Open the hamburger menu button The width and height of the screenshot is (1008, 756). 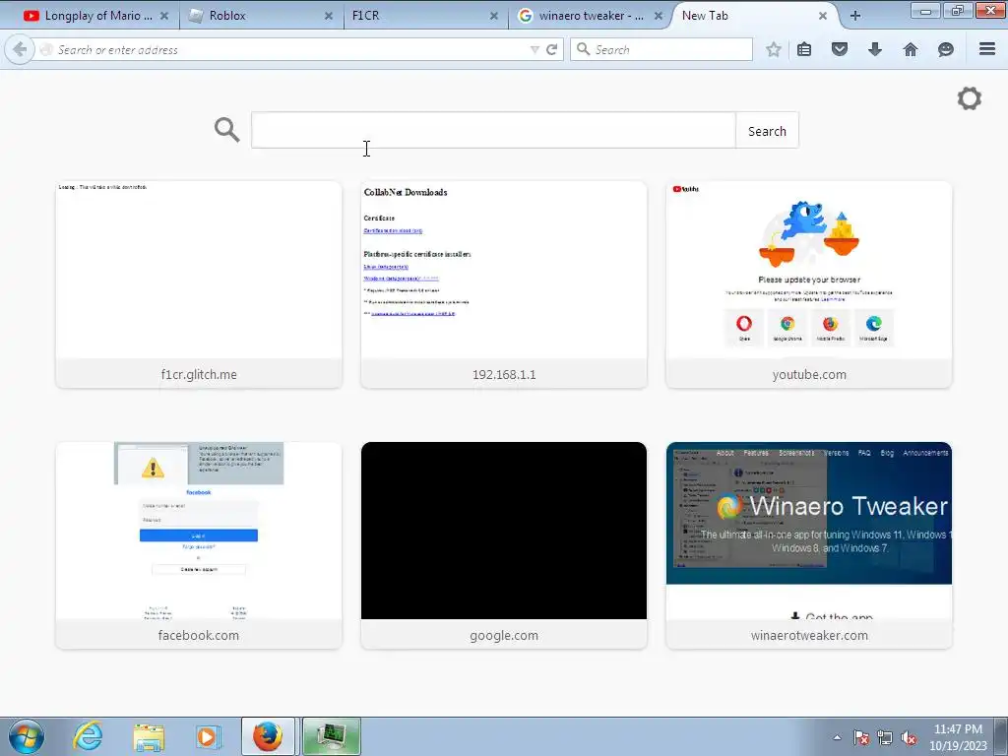tap(987, 49)
